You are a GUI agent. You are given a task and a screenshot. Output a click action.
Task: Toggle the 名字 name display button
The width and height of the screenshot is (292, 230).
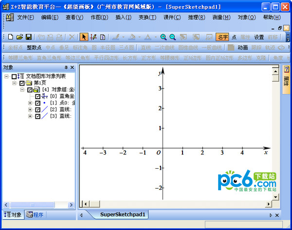tap(222, 37)
